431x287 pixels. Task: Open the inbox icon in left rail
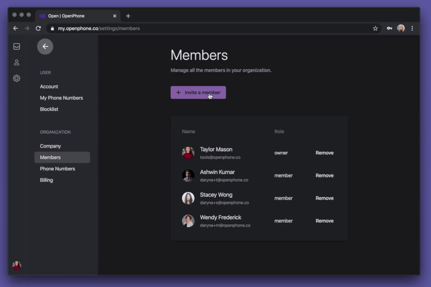tap(17, 47)
